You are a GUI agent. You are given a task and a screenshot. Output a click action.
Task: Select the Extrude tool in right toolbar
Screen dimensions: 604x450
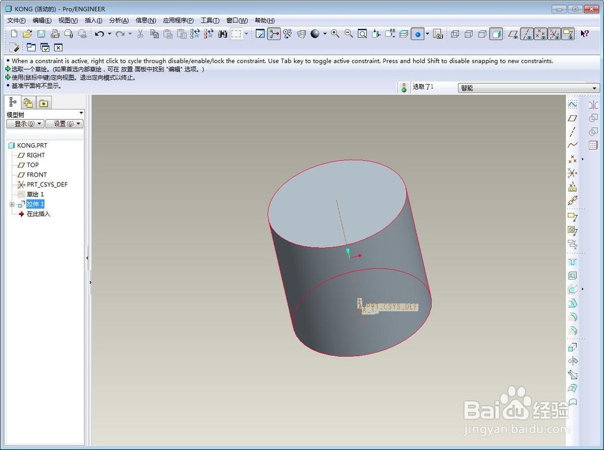tap(573, 347)
